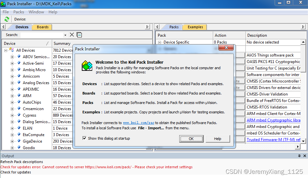Click the Pack Installer title bar app icon
308x178 pixels.
3,4
